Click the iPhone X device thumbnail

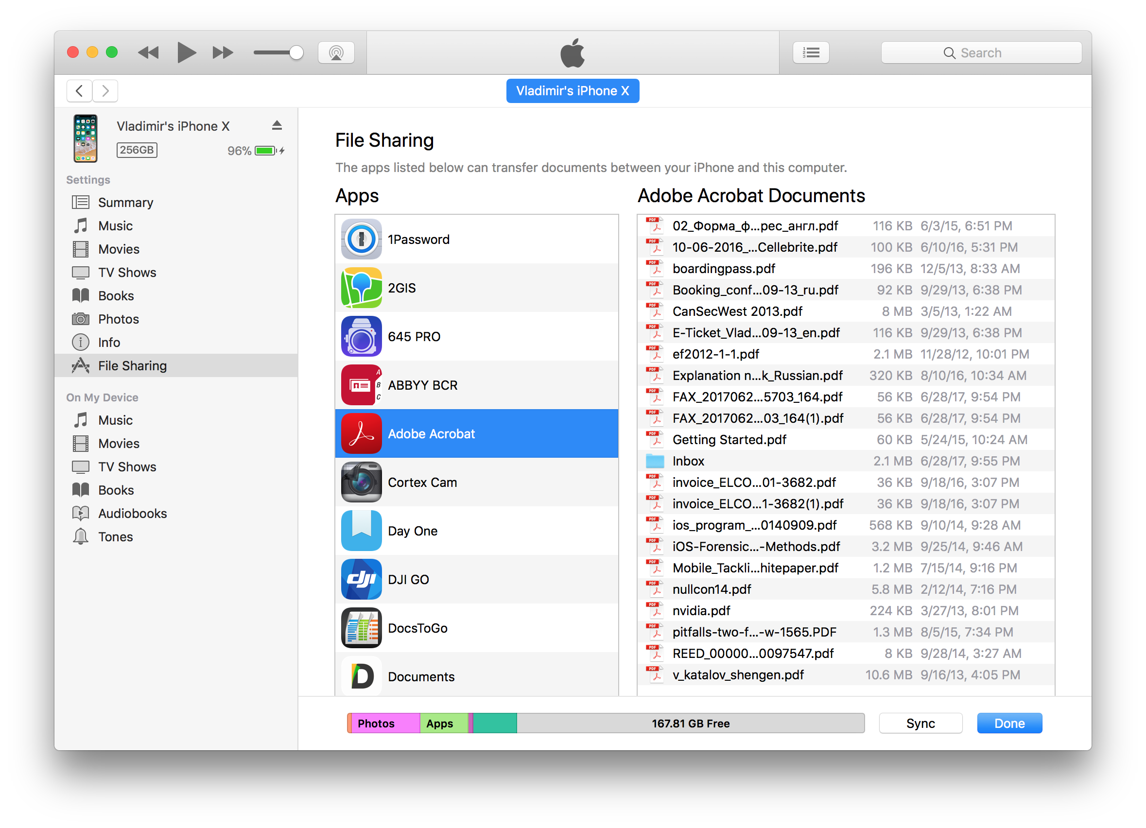[x=86, y=138]
